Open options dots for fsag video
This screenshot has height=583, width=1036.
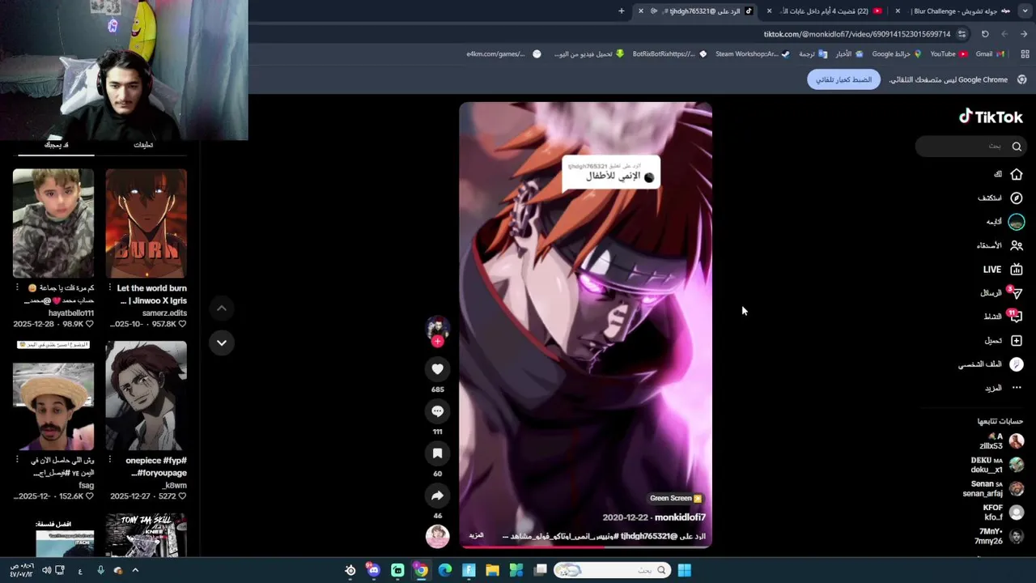(x=18, y=460)
